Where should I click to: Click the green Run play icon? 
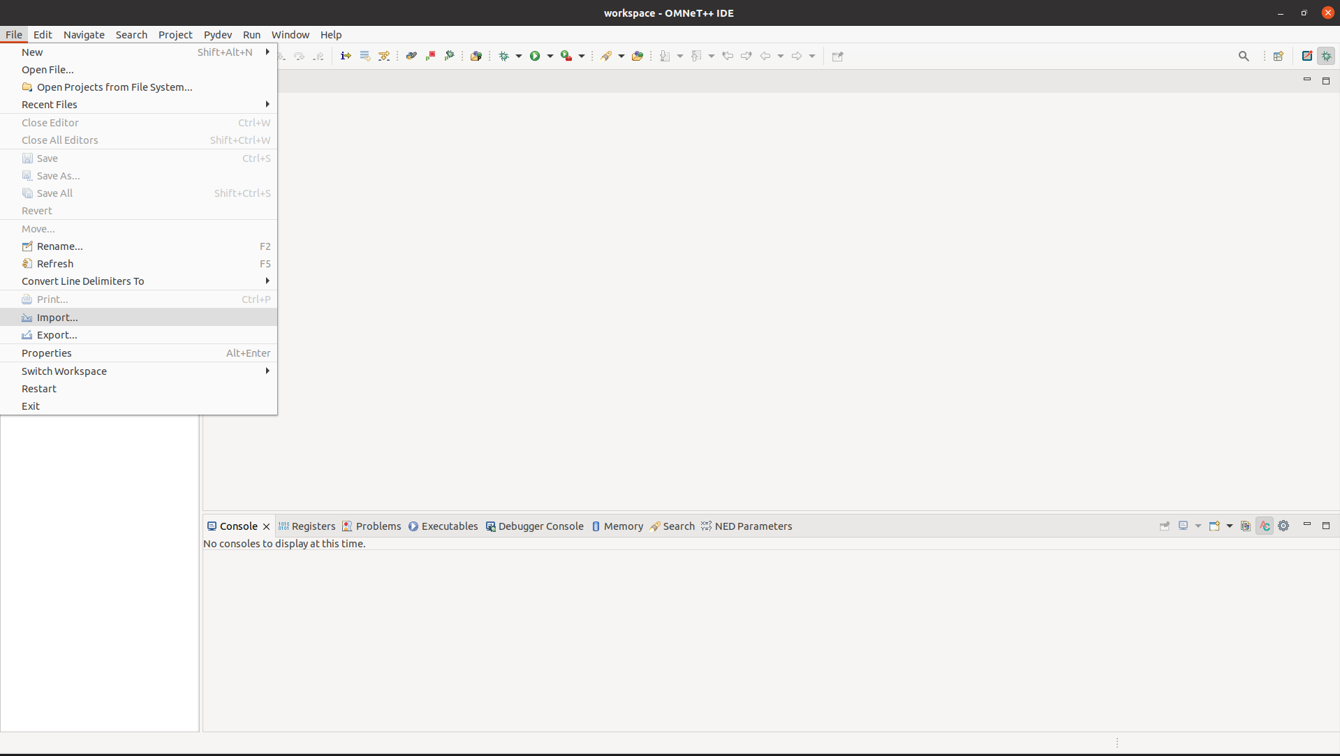[x=535, y=56]
